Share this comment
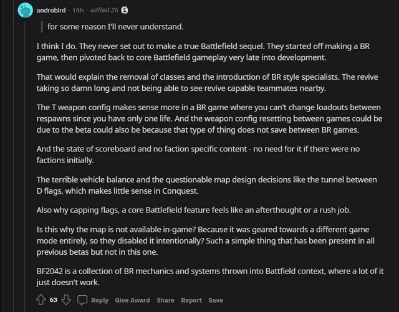Image resolution: width=399 pixels, height=312 pixels. [165, 300]
